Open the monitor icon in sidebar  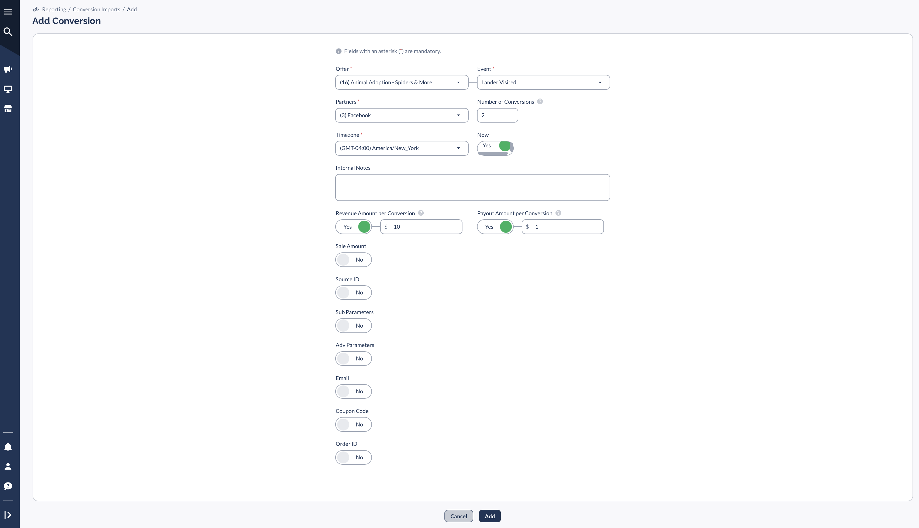8,89
